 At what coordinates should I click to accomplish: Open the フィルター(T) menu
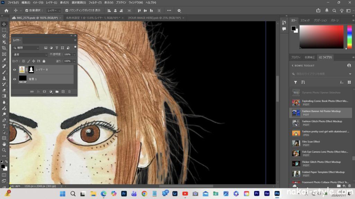[x=95, y=2]
